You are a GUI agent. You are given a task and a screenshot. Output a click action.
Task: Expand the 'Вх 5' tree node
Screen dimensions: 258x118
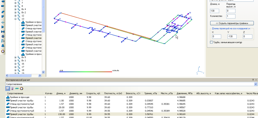click(x=15, y=57)
